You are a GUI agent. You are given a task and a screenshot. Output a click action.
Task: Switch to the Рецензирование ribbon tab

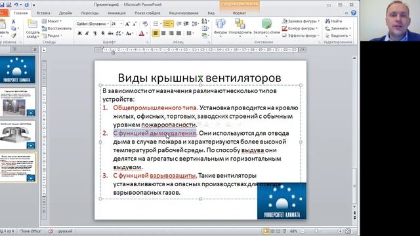pyautogui.click(x=184, y=13)
